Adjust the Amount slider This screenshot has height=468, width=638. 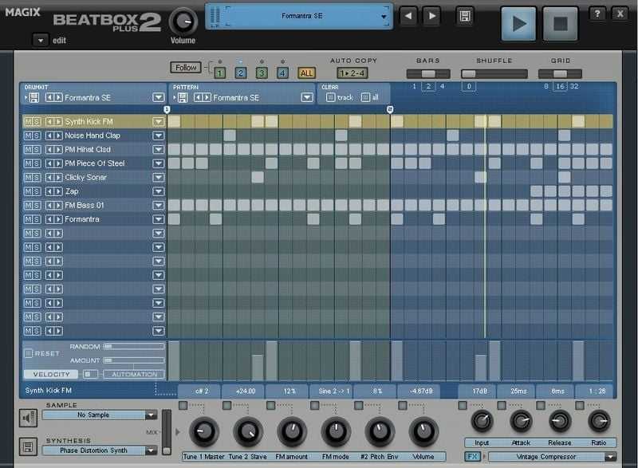134,360
